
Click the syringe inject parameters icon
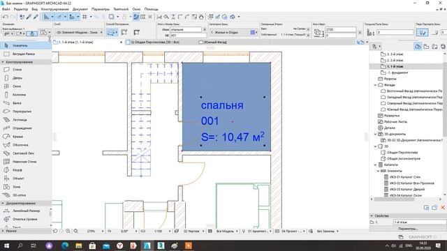36,17
